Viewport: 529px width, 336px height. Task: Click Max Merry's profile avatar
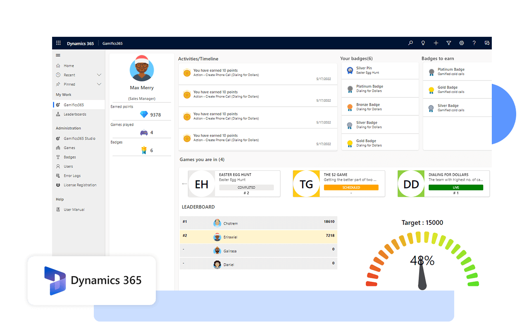[142, 68]
